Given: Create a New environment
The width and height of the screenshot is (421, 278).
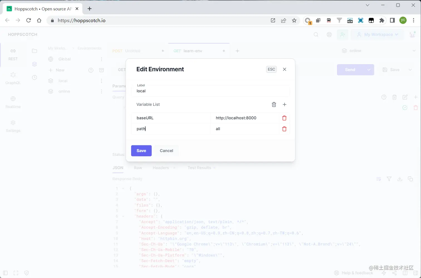Looking at the screenshot, I should tap(57, 70).
